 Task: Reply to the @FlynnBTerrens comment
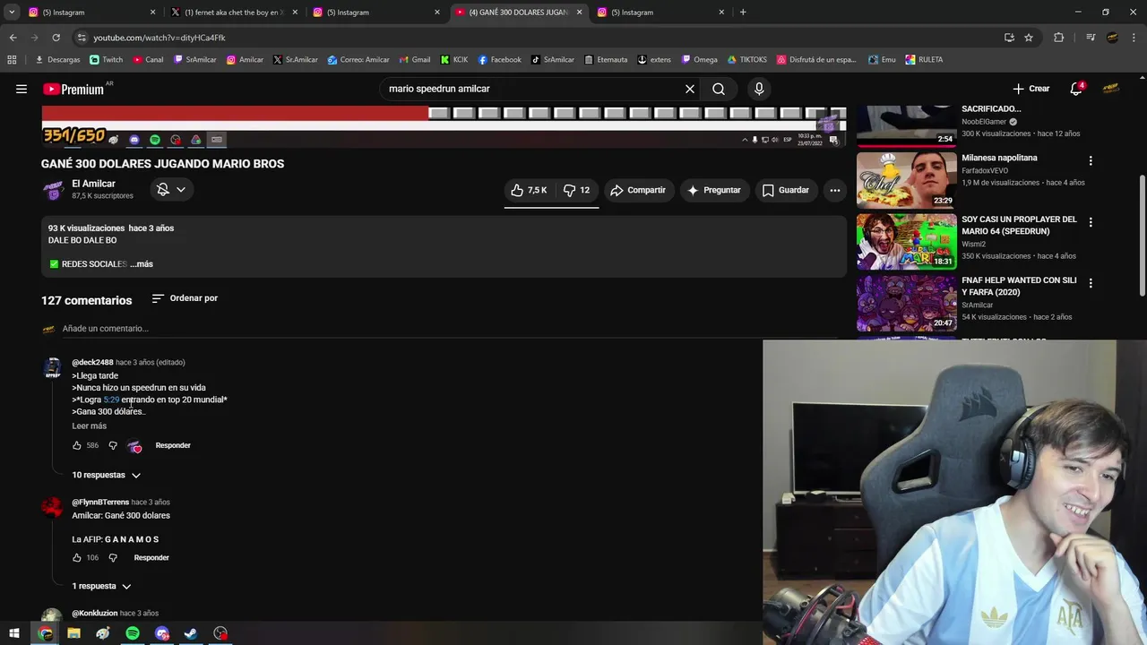(151, 557)
